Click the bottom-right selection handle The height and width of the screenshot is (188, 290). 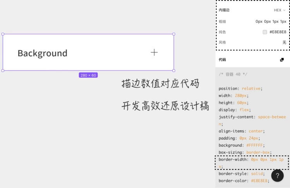(174, 70)
